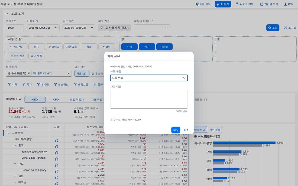Open 사유 note icon for 일본 row
Image resolution: width=298 pixels, height=186 pixels.
click(56, 177)
